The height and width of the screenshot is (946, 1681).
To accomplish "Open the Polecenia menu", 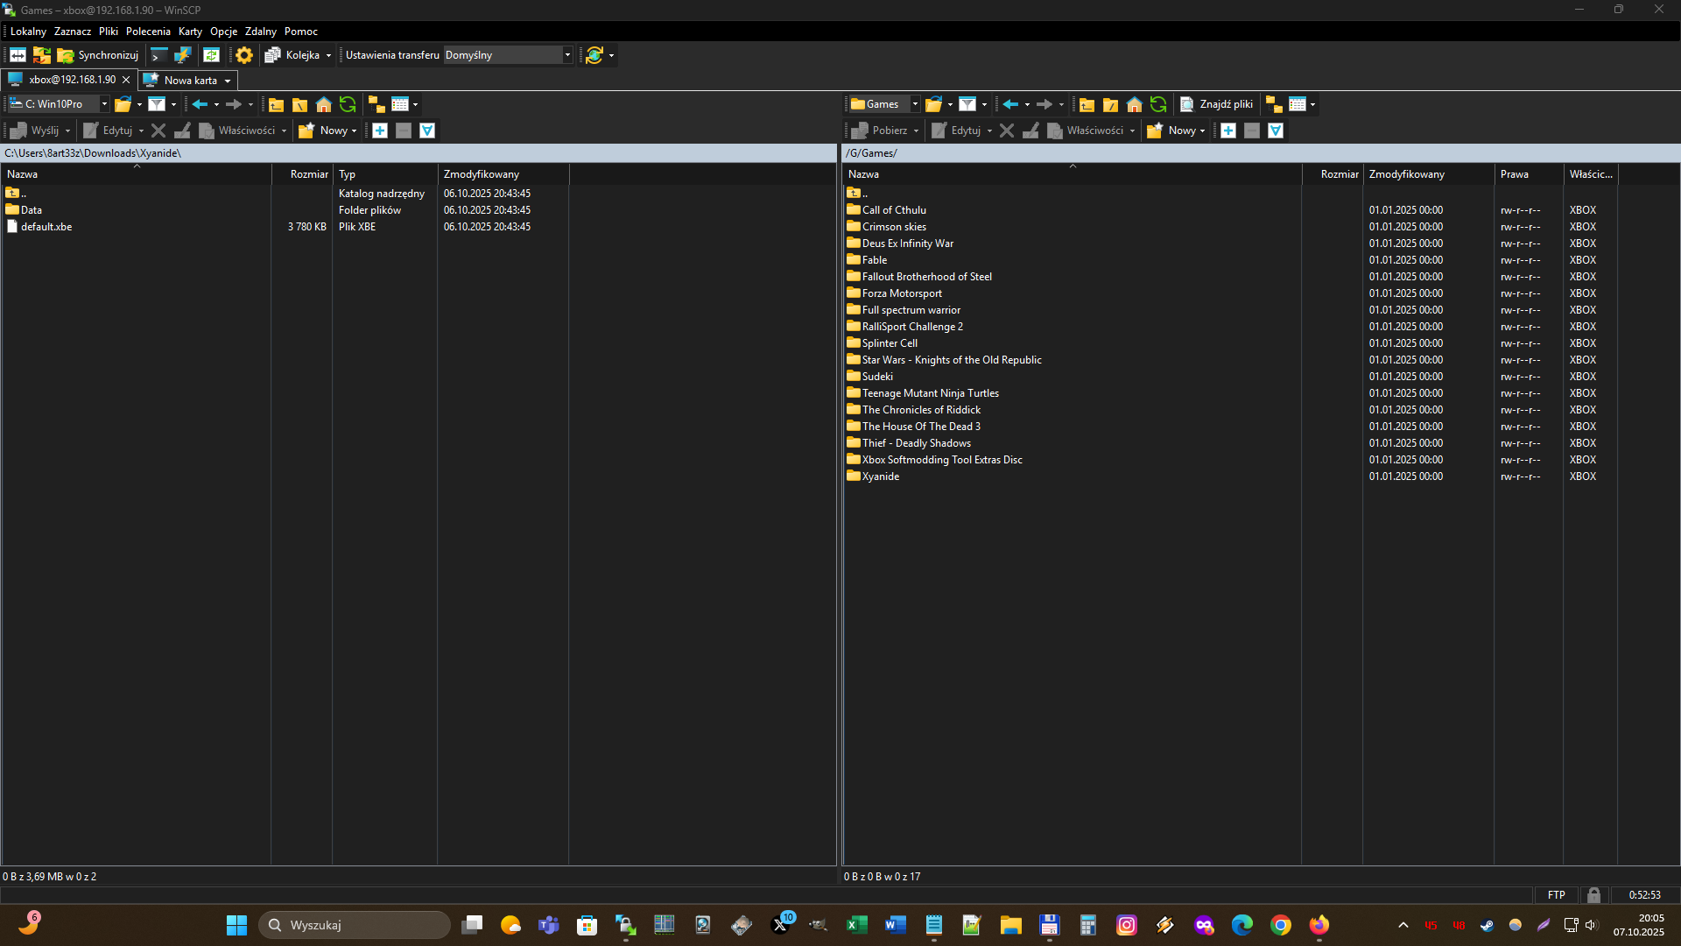I will [148, 32].
